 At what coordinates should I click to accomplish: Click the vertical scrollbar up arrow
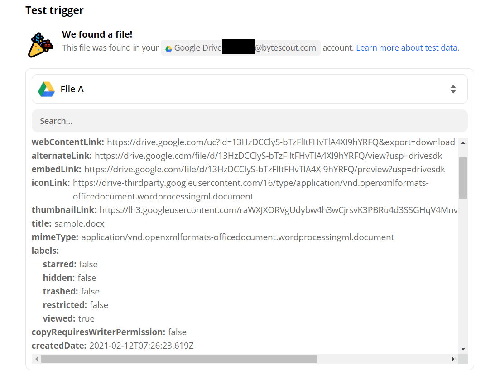coord(463,142)
